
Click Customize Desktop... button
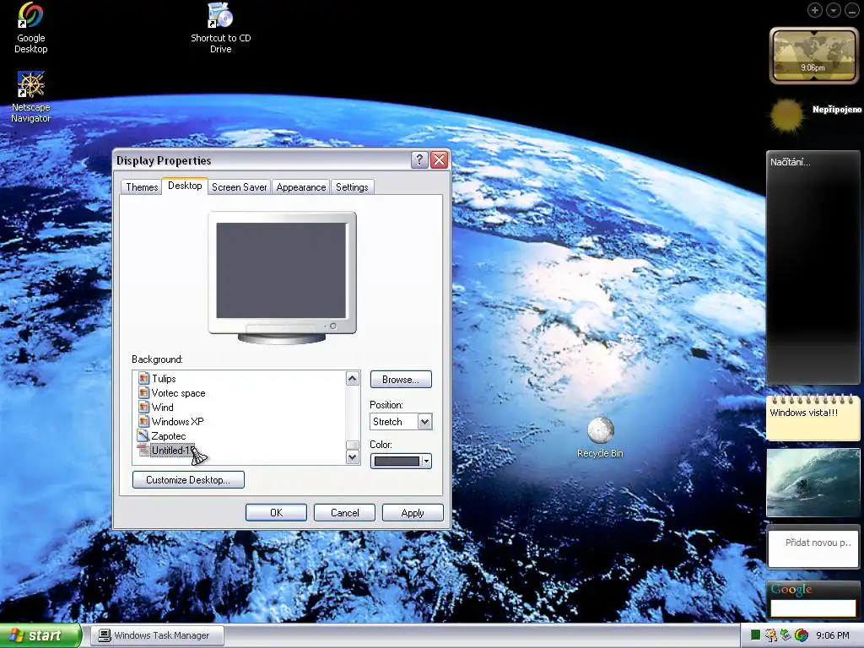point(188,479)
